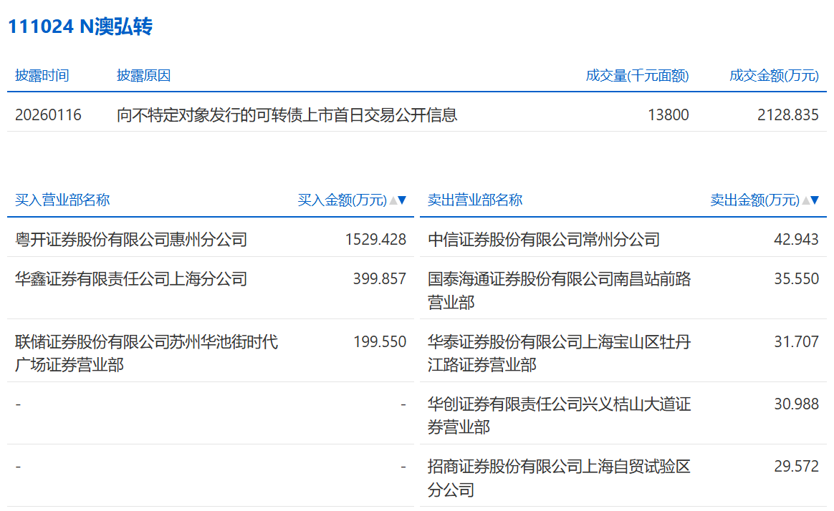Click the 成交量(千元面额) column header
Image resolution: width=834 pixels, height=511 pixels.
pyautogui.click(x=637, y=76)
